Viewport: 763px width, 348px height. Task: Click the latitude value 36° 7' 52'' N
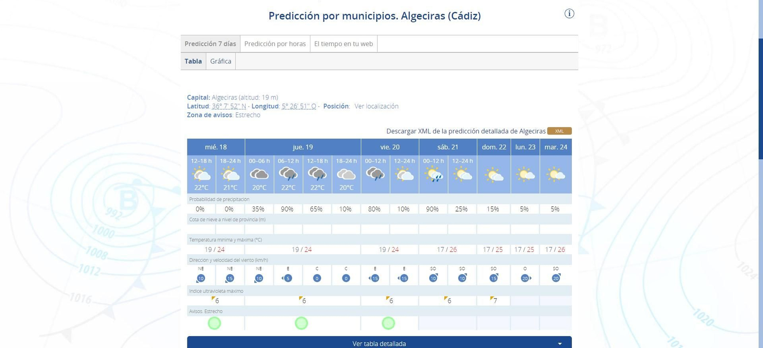click(229, 106)
